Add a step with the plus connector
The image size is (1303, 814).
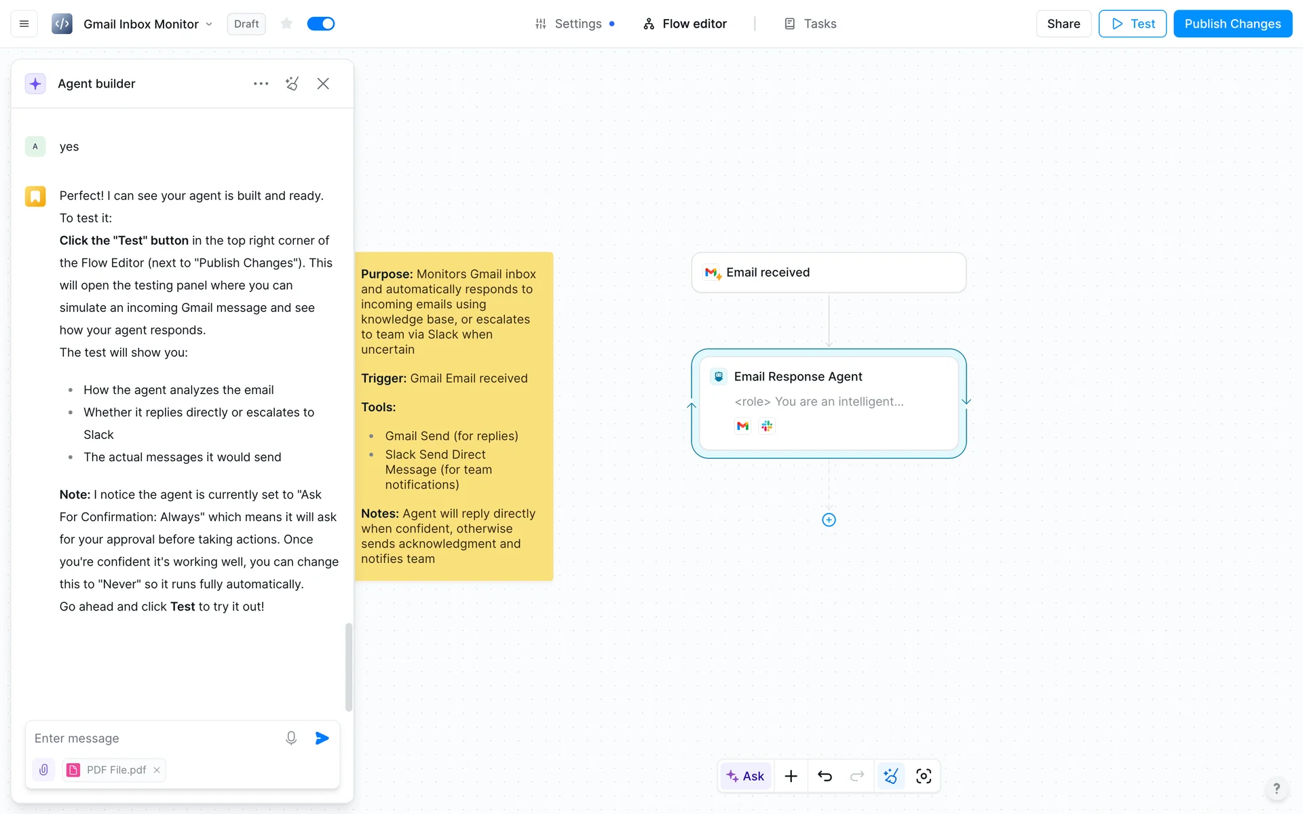pyautogui.click(x=829, y=520)
